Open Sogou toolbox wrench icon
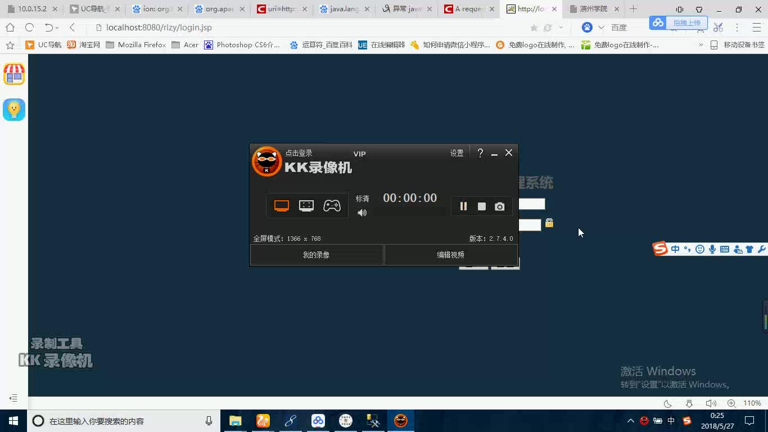The width and height of the screenshot is (768, 432). (x=762, y=249)
